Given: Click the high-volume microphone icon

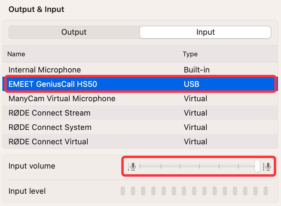Looking at the screenshot, I should 267,166.
